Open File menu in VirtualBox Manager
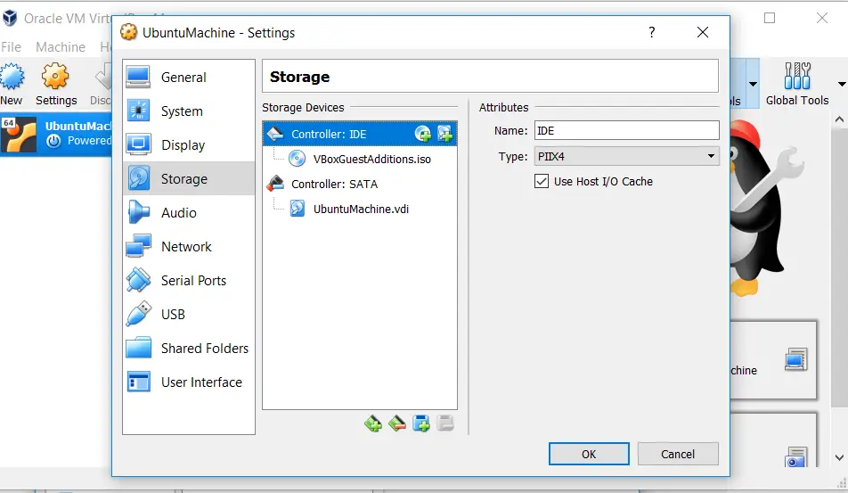This screenshot has height=493, width=848. (x=11, y=47)
